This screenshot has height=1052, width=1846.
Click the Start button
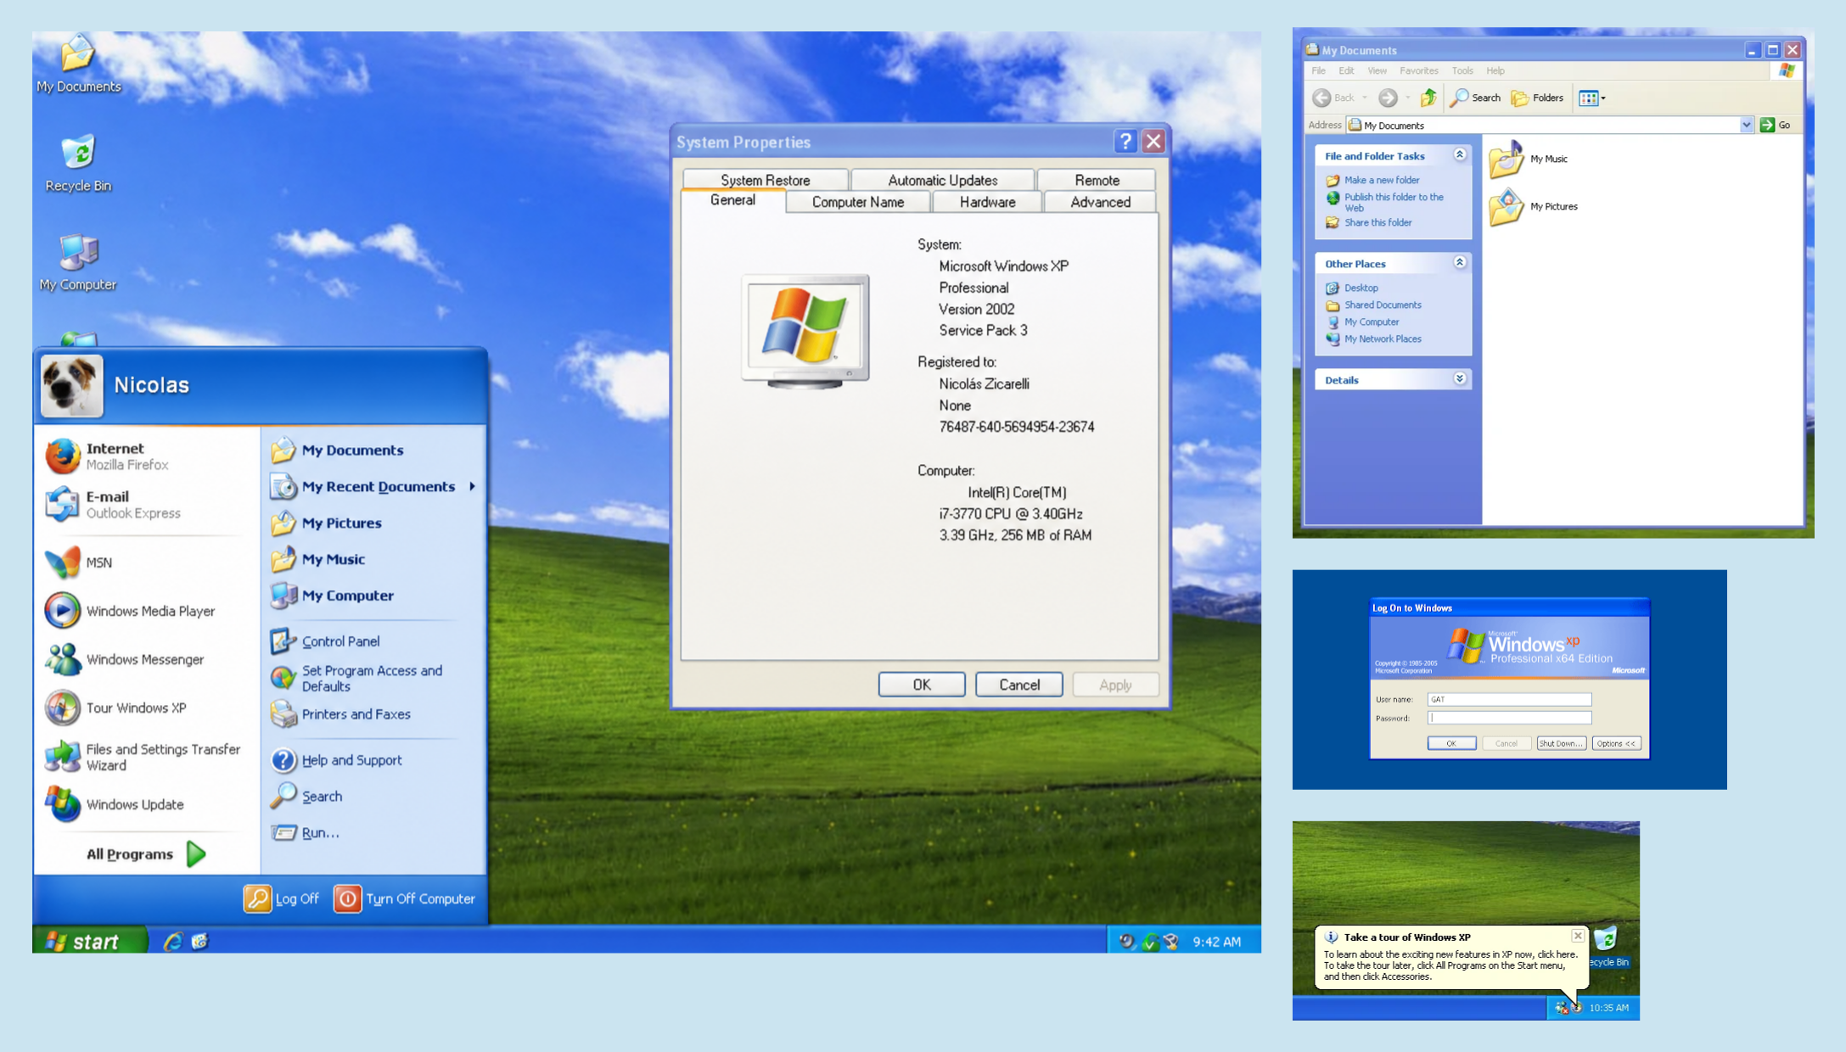point(90,941)
